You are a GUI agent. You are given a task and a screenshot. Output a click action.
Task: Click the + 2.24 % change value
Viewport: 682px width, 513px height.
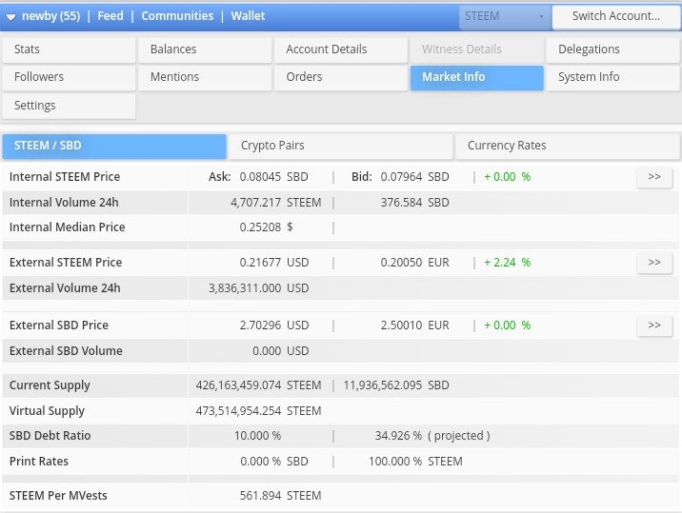coord(508,263)
